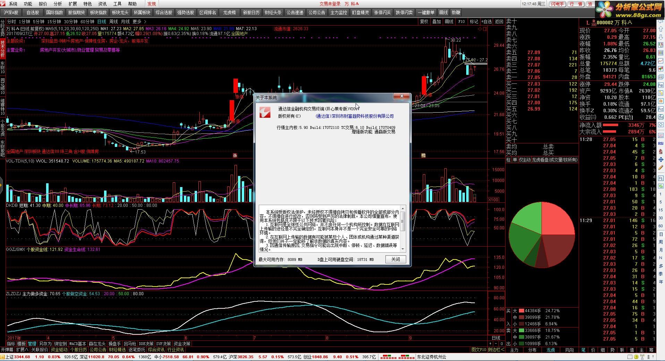
Task: Click the line trend chart icon in right sidebar
Action: tap(660, 61)
